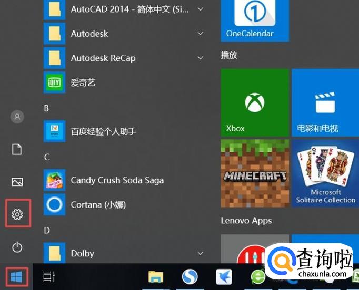
Task: Open Settings via the gear icon
Action: (x=17, y=214)
